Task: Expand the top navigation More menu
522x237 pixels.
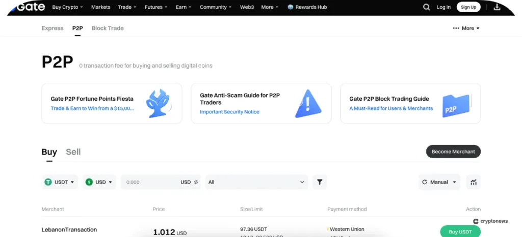Action: coord(270,7)
